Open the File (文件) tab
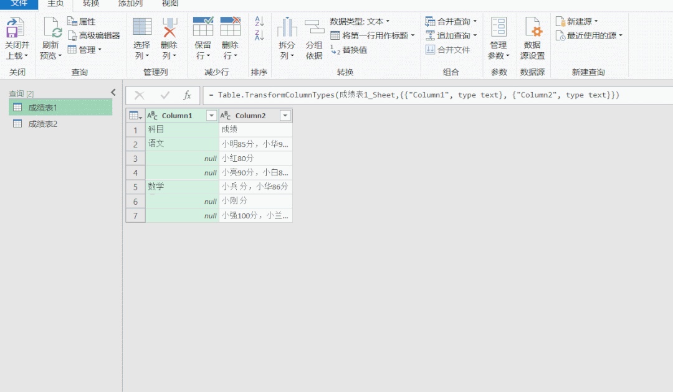The height and width of the screenshot is (392, 673). [19, 4]
